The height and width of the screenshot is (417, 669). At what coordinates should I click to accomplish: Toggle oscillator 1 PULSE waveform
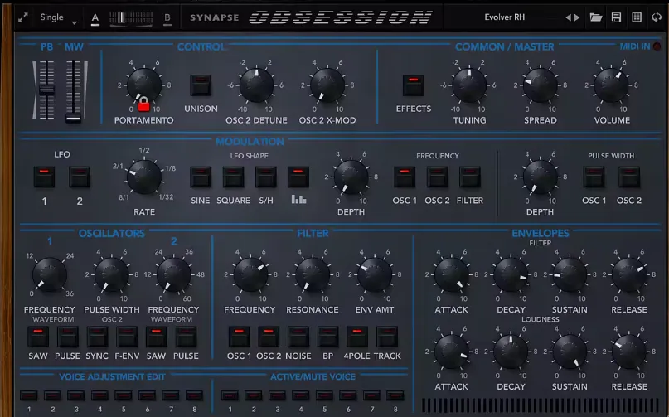pos(67,337)
